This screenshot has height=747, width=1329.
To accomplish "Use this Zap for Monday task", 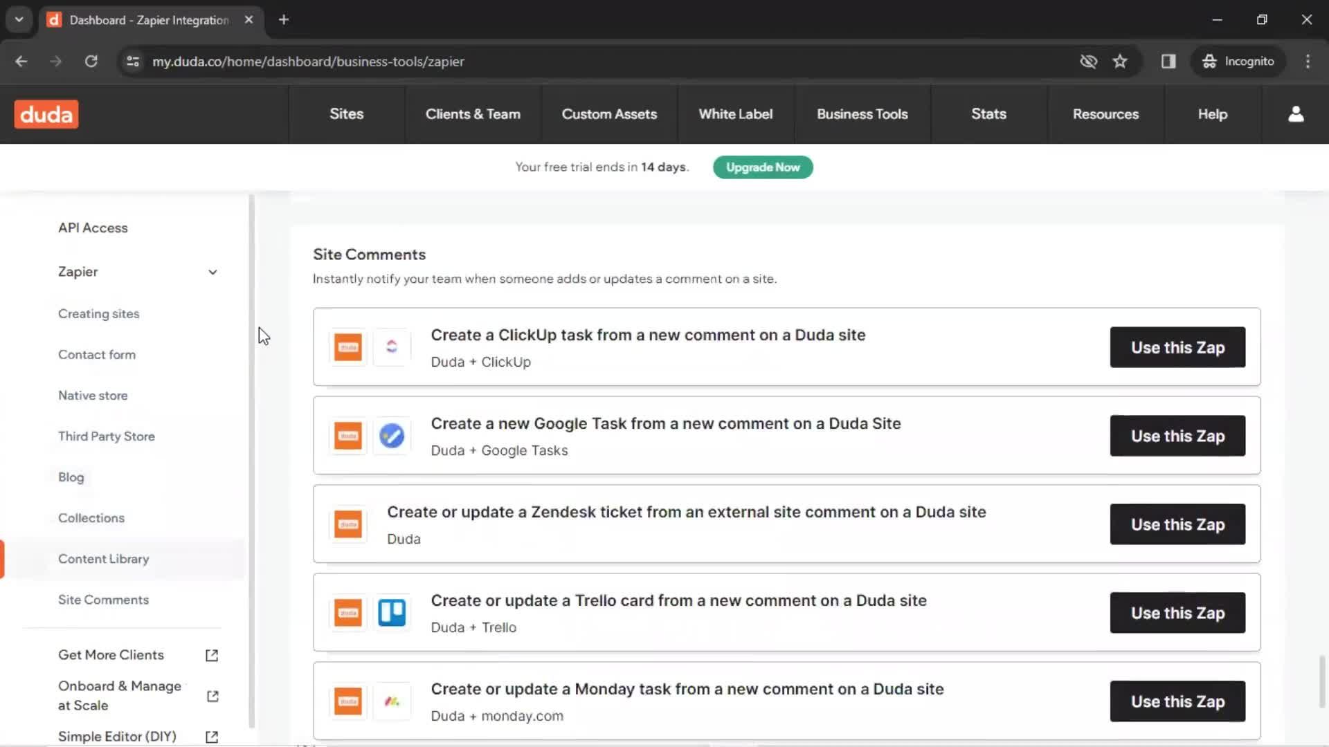I will tap(1177, 701).
